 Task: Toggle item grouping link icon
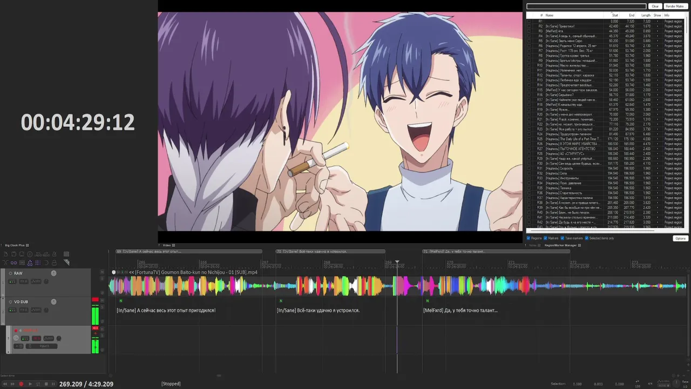(13, 263)
